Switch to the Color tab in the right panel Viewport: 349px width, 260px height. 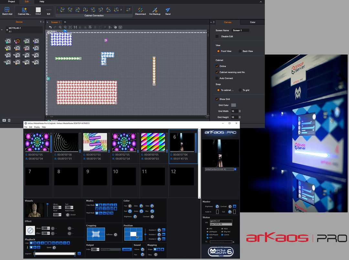point(253,22)
